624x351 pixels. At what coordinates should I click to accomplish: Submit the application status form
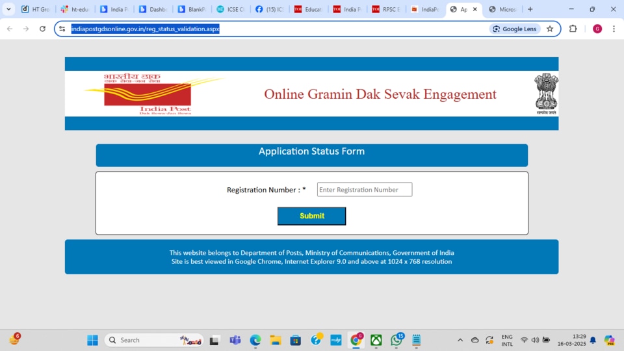(x=311, y=216)
